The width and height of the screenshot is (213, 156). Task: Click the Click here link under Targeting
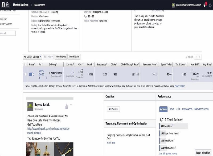111,142
